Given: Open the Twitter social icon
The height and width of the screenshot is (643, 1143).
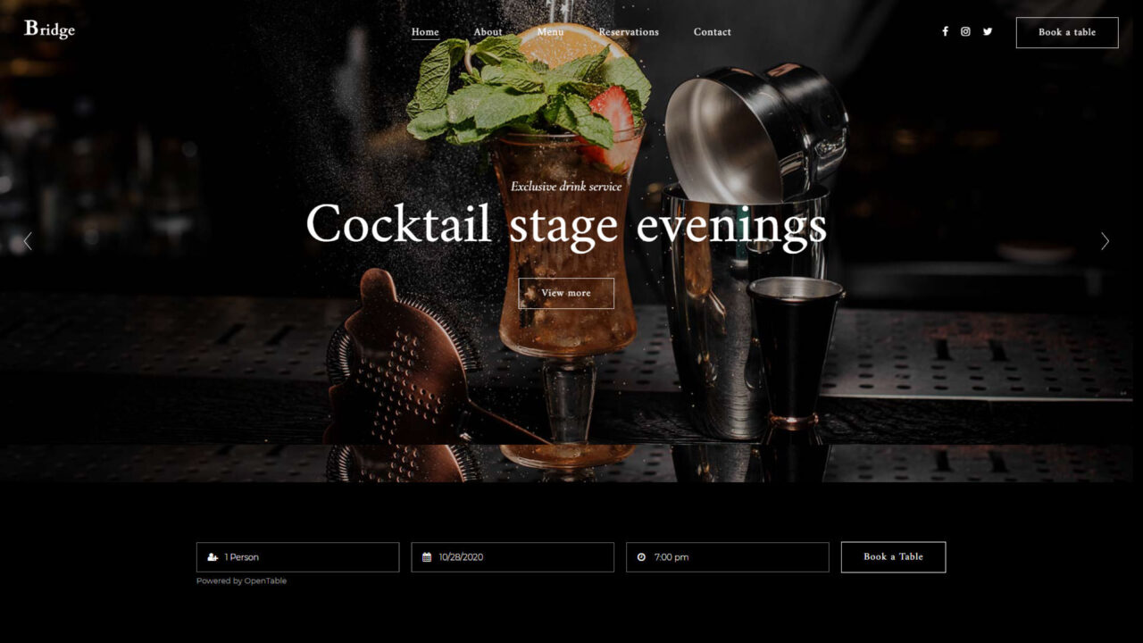Looking at the screenshot, I should (x=988, y=31).
